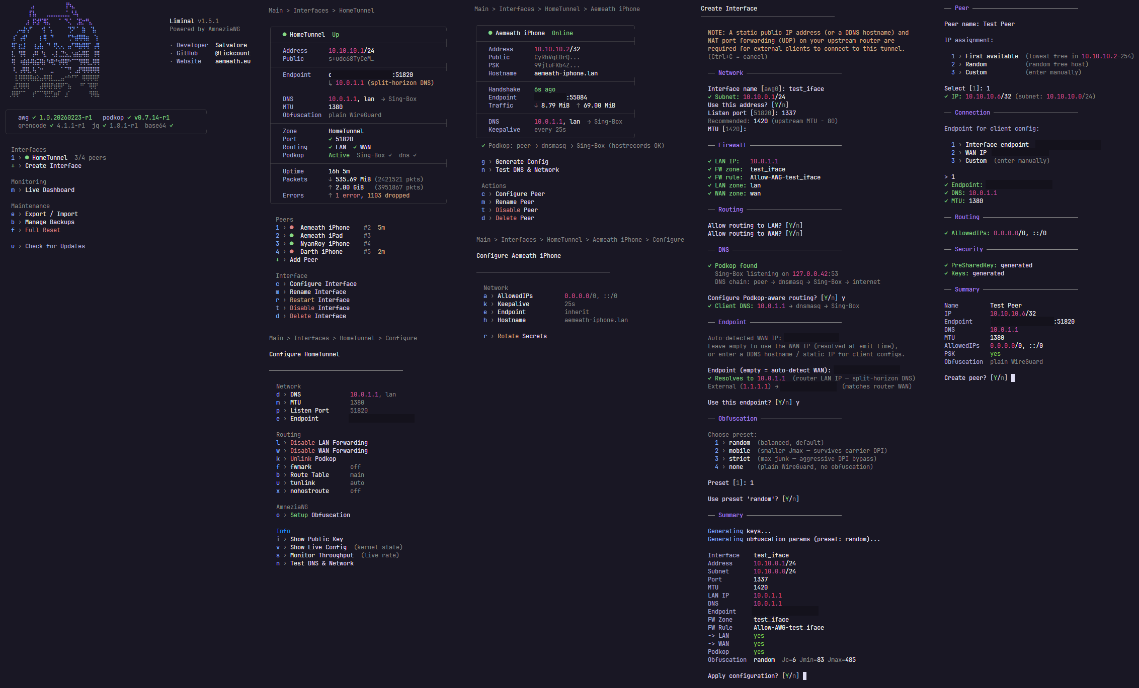Click Rename Peer action
Screen dimensions: 1139x688
pos(508,202)
